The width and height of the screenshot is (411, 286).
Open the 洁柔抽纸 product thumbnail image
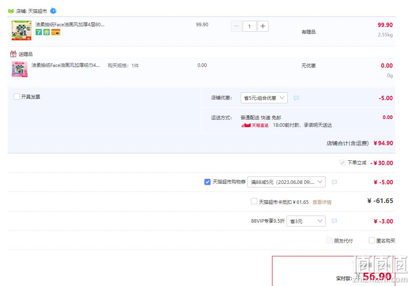coord(22,31)
